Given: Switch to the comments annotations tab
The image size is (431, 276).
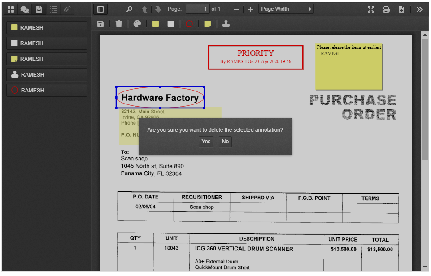Looking at the screenshot, I should coord(25,9).
